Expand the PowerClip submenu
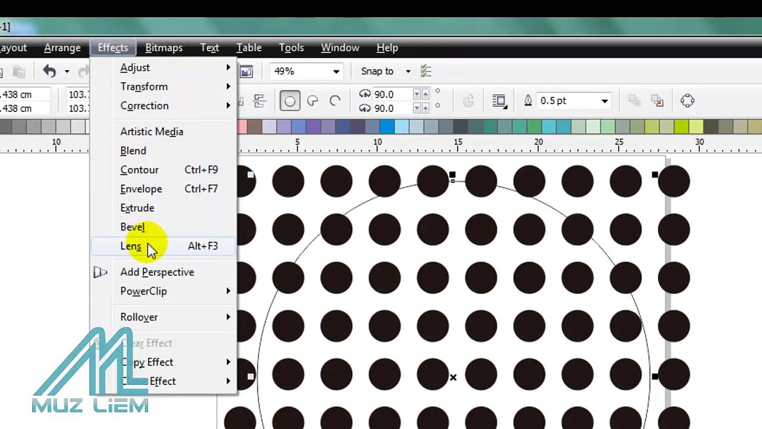The image size is (762, 429). tap(164, 291)
